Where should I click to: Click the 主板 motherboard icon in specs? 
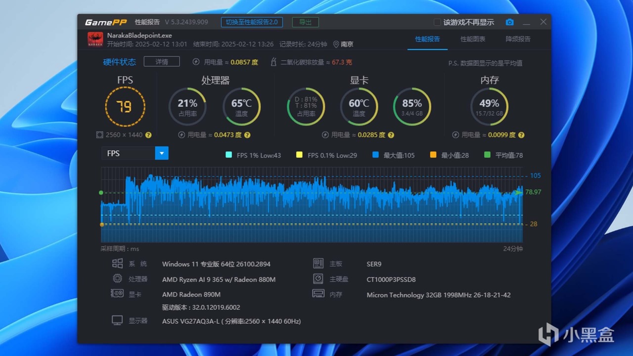tap(318, 264)
